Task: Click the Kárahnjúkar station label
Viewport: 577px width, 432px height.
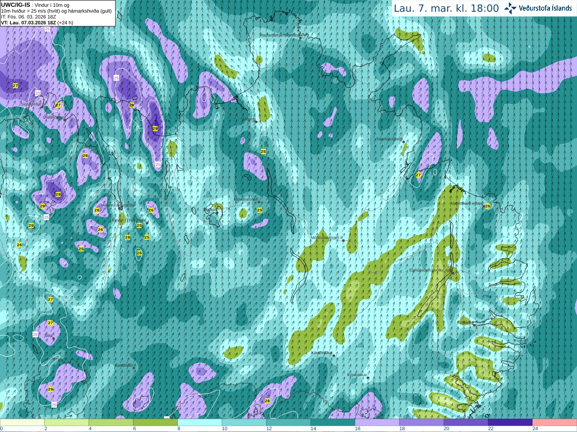Action: [x=322, y=353]
